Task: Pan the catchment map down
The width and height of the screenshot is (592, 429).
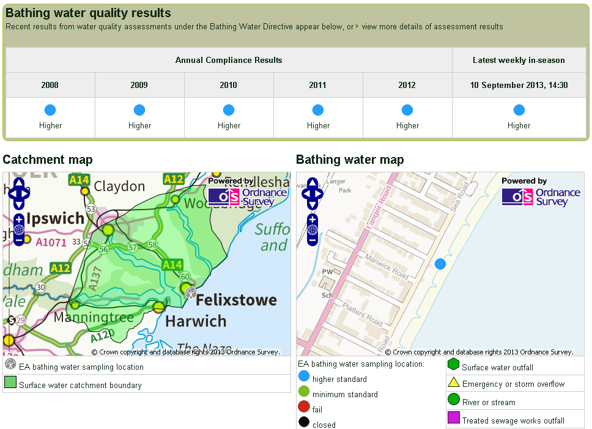Action: point(19,204)
